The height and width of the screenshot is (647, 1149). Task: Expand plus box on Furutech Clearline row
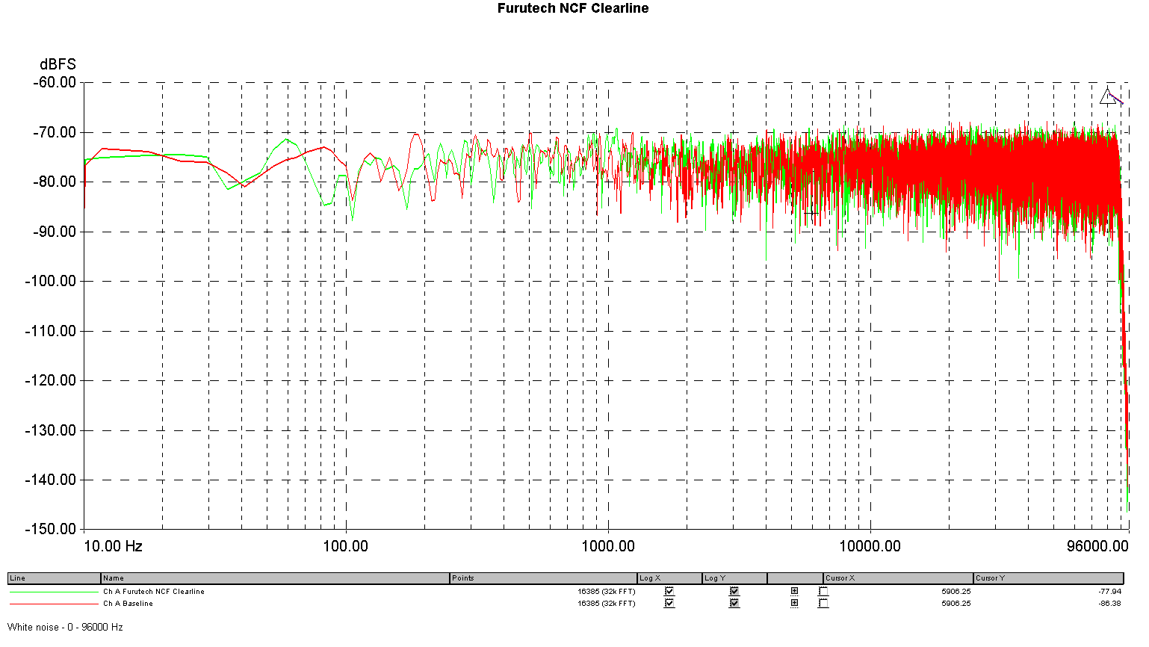coord(794,591)
